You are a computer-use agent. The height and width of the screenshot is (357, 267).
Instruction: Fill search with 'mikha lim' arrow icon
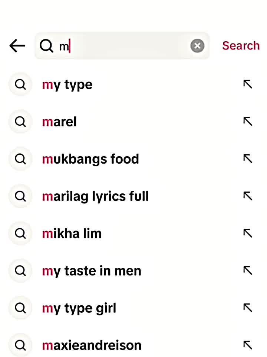[248, 233]
